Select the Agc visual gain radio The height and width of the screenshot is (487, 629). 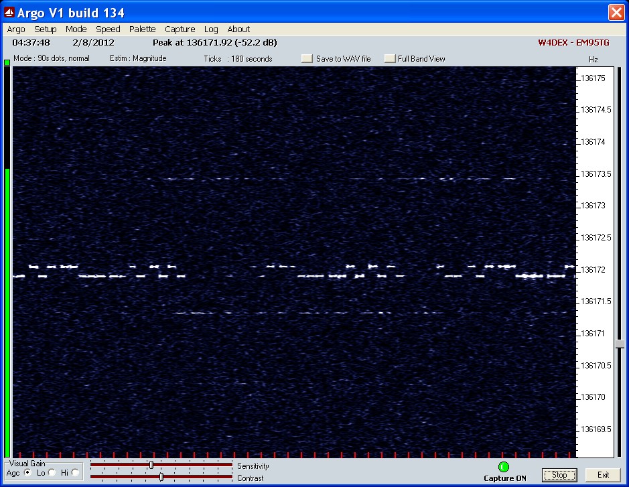pyautogui.click(x=27, y=472)
